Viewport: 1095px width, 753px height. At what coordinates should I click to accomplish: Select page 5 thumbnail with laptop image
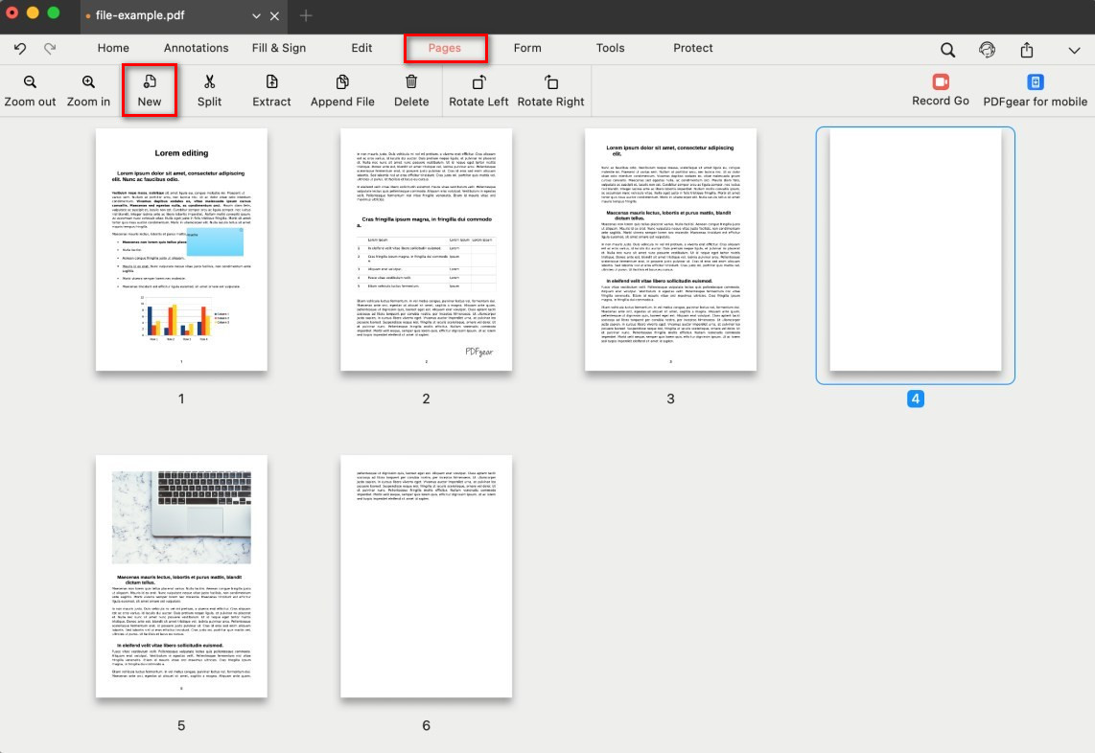(181, 576)
